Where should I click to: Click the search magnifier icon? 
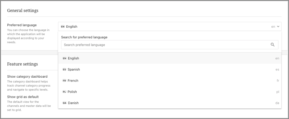pyautogui.click(x=272, y=45)
